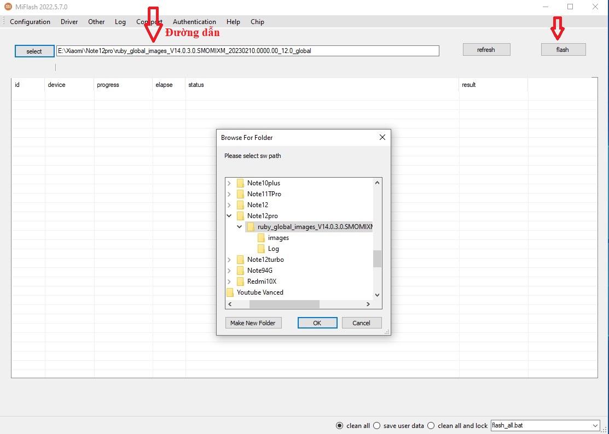Expand the Note12turbo folder
Image resolution: width=609 pixels, height=434 pixels.
[x=229, y=260]
